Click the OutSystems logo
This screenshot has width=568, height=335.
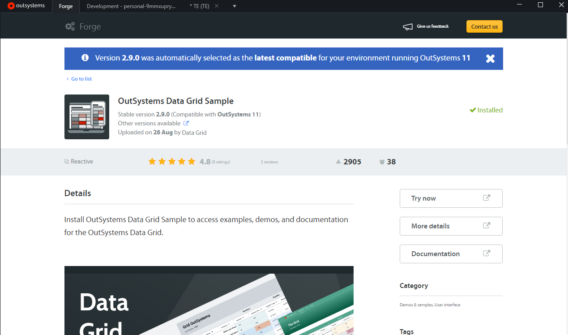[25, 6]
